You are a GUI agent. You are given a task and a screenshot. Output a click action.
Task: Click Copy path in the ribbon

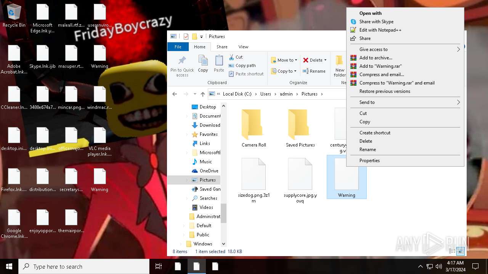[242, 65]
